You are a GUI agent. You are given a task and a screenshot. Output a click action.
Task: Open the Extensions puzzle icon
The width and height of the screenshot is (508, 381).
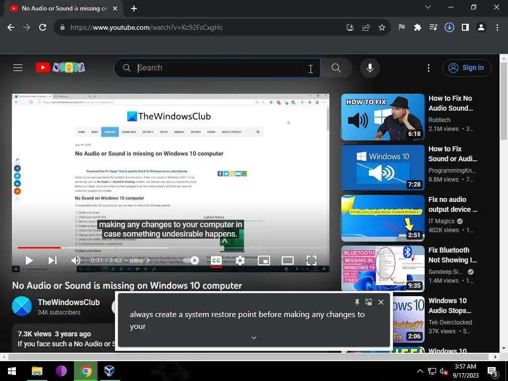tap(417, 28)
